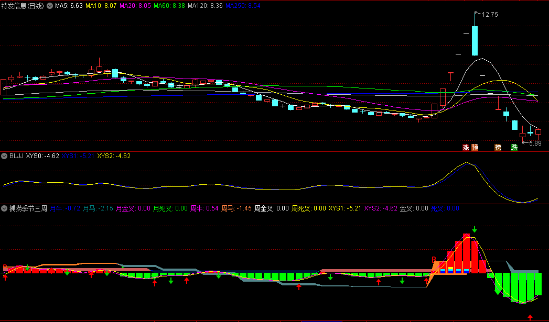Select the MA120: 8.36 label

point(205,6)
